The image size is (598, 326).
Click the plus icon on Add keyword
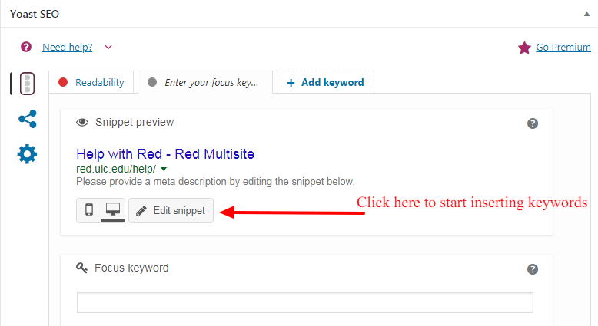(x=291, y=83)
